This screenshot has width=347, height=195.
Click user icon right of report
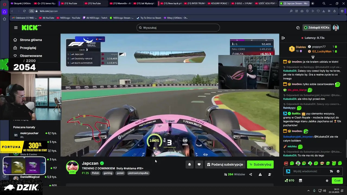coord(269,174)
